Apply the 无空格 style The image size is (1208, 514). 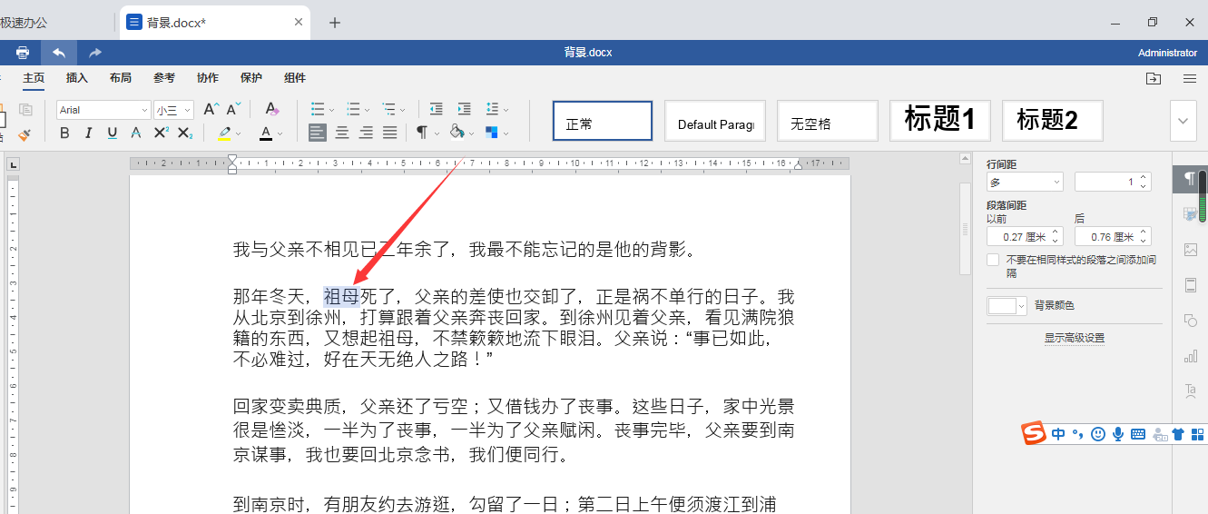(828, 121)
